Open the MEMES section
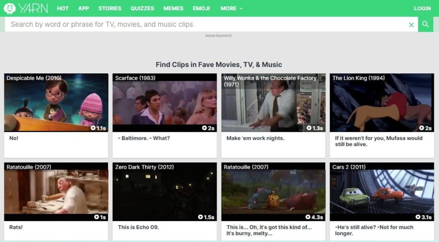439x242 pixels. pyautogui.click(x=173, y=8)
